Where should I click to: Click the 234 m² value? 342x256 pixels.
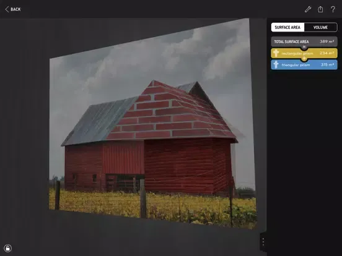pos(327,53)
